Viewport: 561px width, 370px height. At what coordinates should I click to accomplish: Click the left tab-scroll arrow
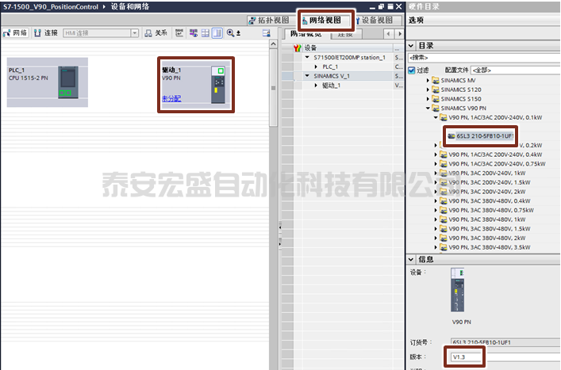coord(389,34)
